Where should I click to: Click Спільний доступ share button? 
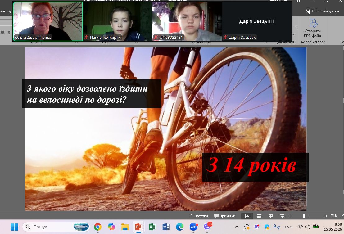pyautogui.click(x=323, y=11)
